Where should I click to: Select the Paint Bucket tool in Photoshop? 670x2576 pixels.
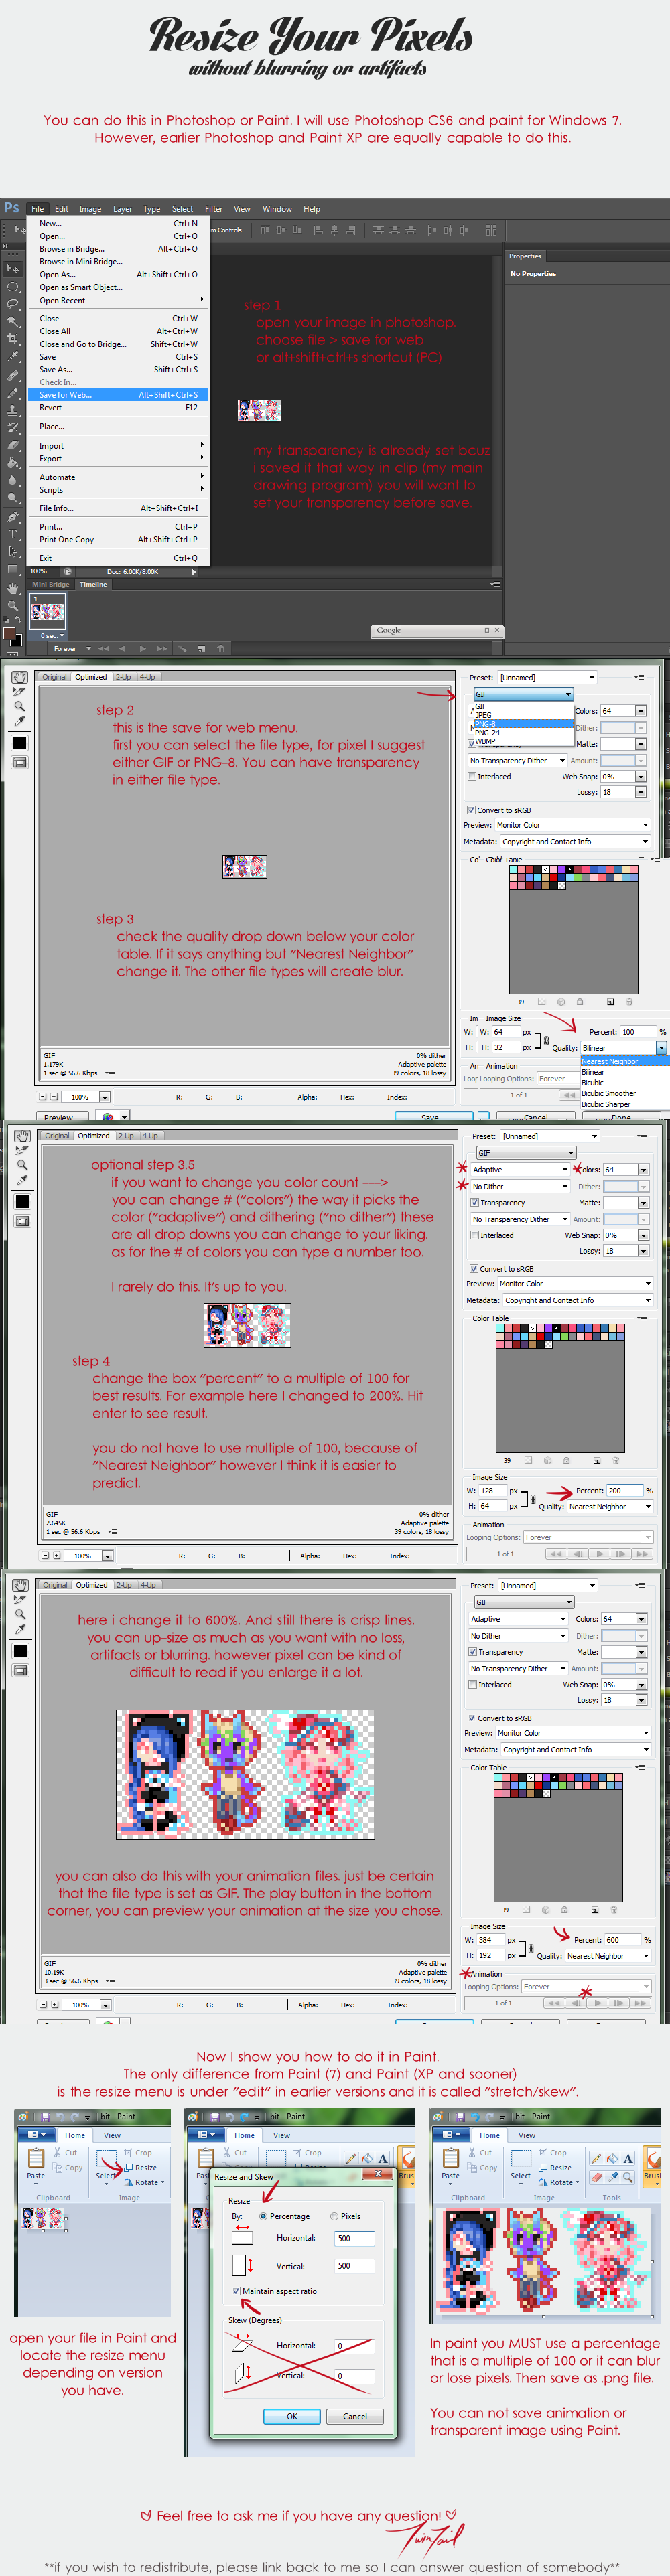pos(13,463)
